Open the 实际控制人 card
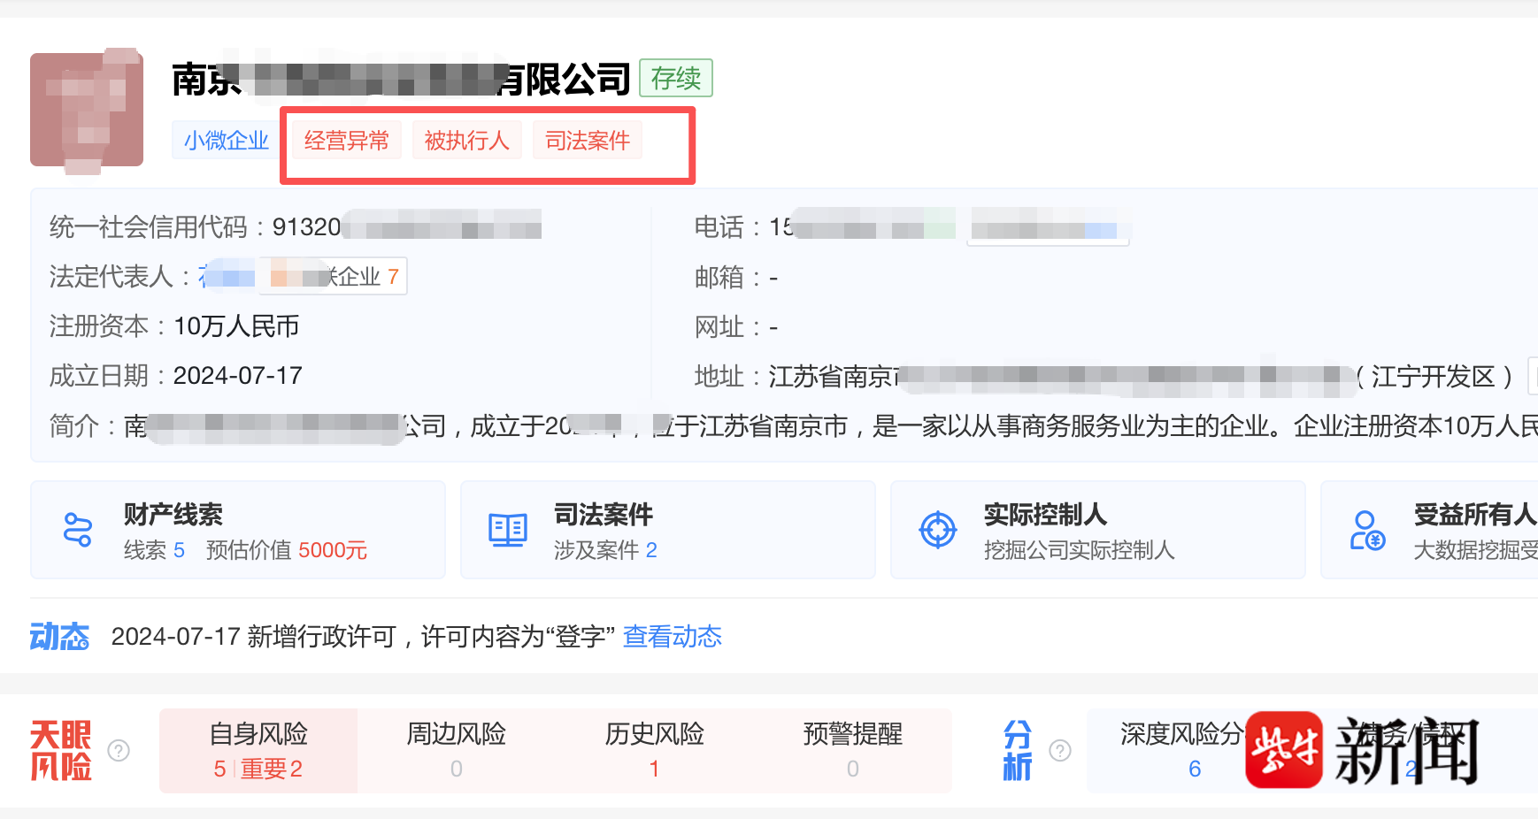Screen dimensions: 1538x819 1097,530
